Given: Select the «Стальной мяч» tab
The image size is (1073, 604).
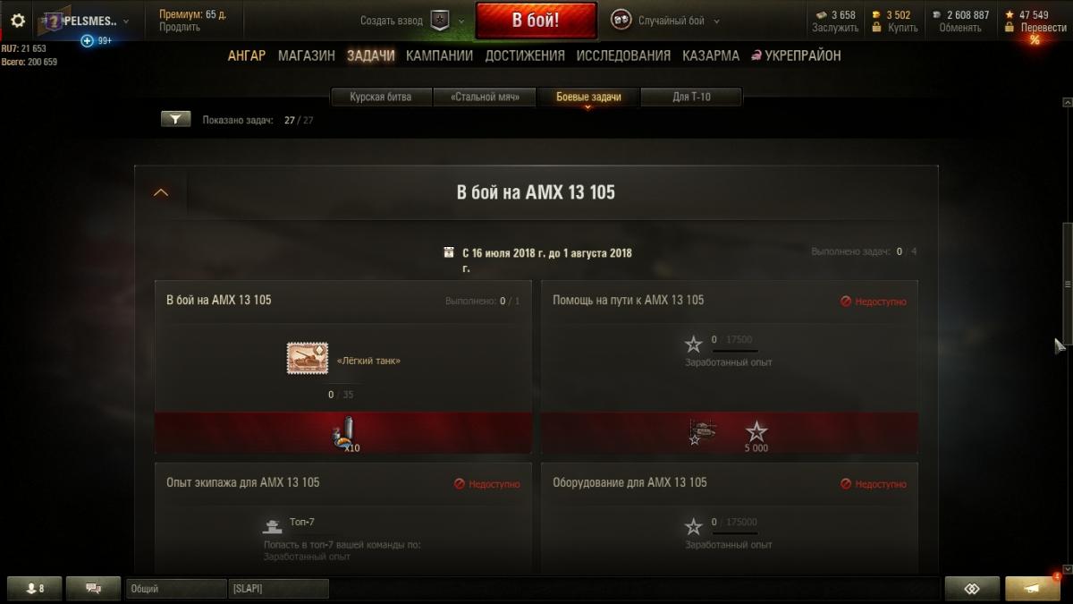Looking at the screenshot, I should click(x=484, y=97).
